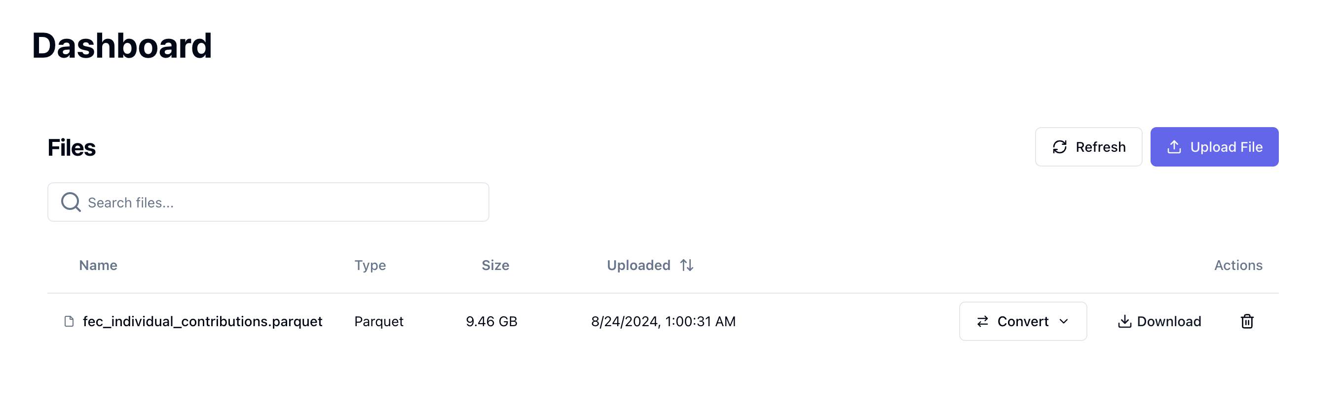The image size is (1342, 406).
Task: Click the sort arrows beside Uploaded
Action: pyautogui.click(x=687, y=266)
